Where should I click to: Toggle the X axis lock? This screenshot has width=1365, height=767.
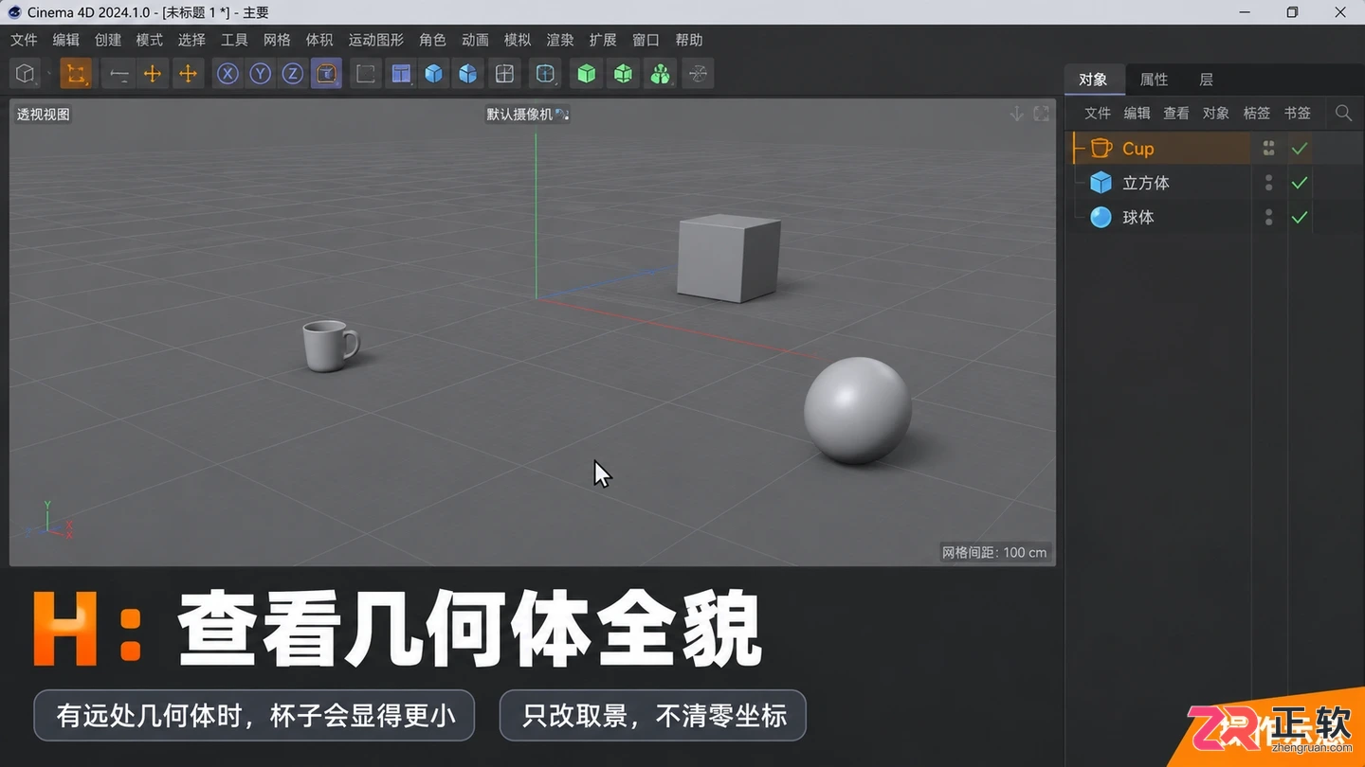click(x=227, y=74)
